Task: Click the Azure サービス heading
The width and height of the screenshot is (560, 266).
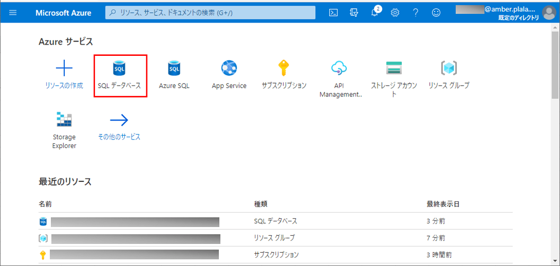Action: 66,42
